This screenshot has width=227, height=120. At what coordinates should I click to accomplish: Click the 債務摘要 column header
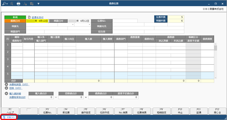[207, 39]
